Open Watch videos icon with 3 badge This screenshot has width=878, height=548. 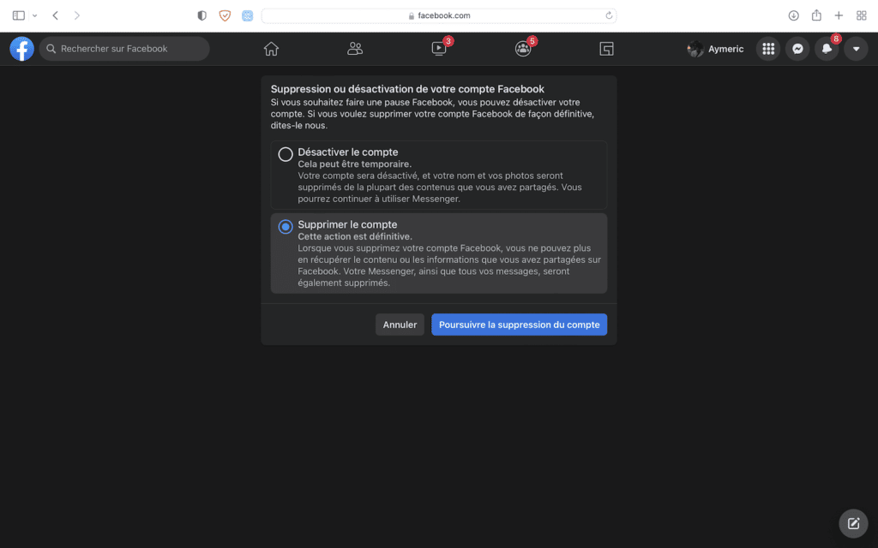[x=439, y=49]
